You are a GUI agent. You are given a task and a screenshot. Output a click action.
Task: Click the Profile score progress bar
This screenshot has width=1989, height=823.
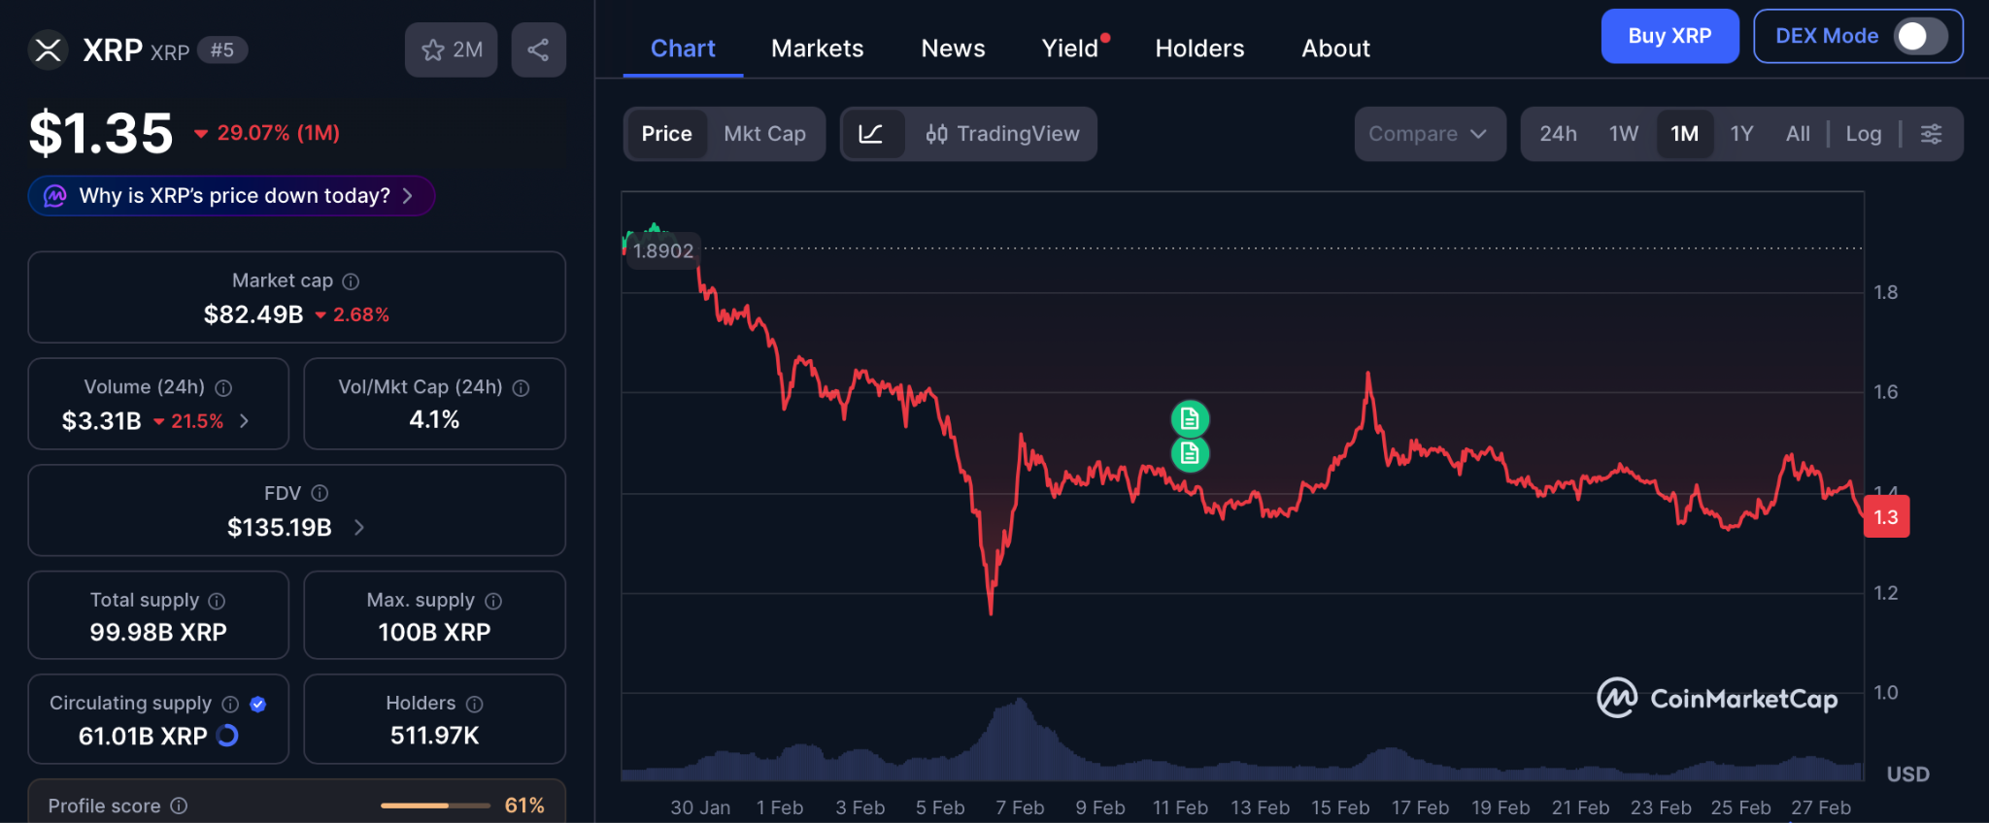click(435, 806)
